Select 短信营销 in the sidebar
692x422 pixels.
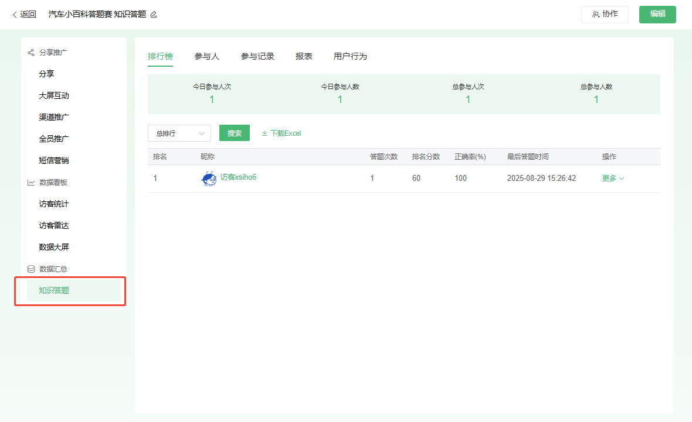click(54, 161)
